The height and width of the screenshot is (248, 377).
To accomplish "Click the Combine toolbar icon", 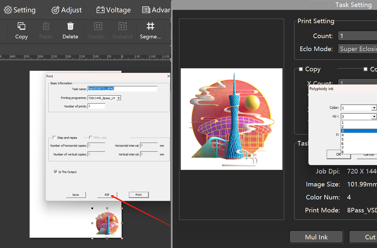I will pyautogui.click(x=98, y=26).
